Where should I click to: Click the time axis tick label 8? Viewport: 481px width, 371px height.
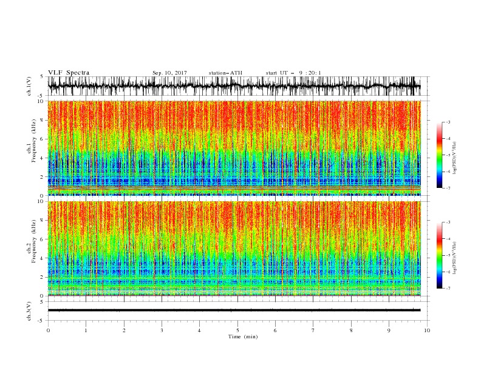coord(351,330)
